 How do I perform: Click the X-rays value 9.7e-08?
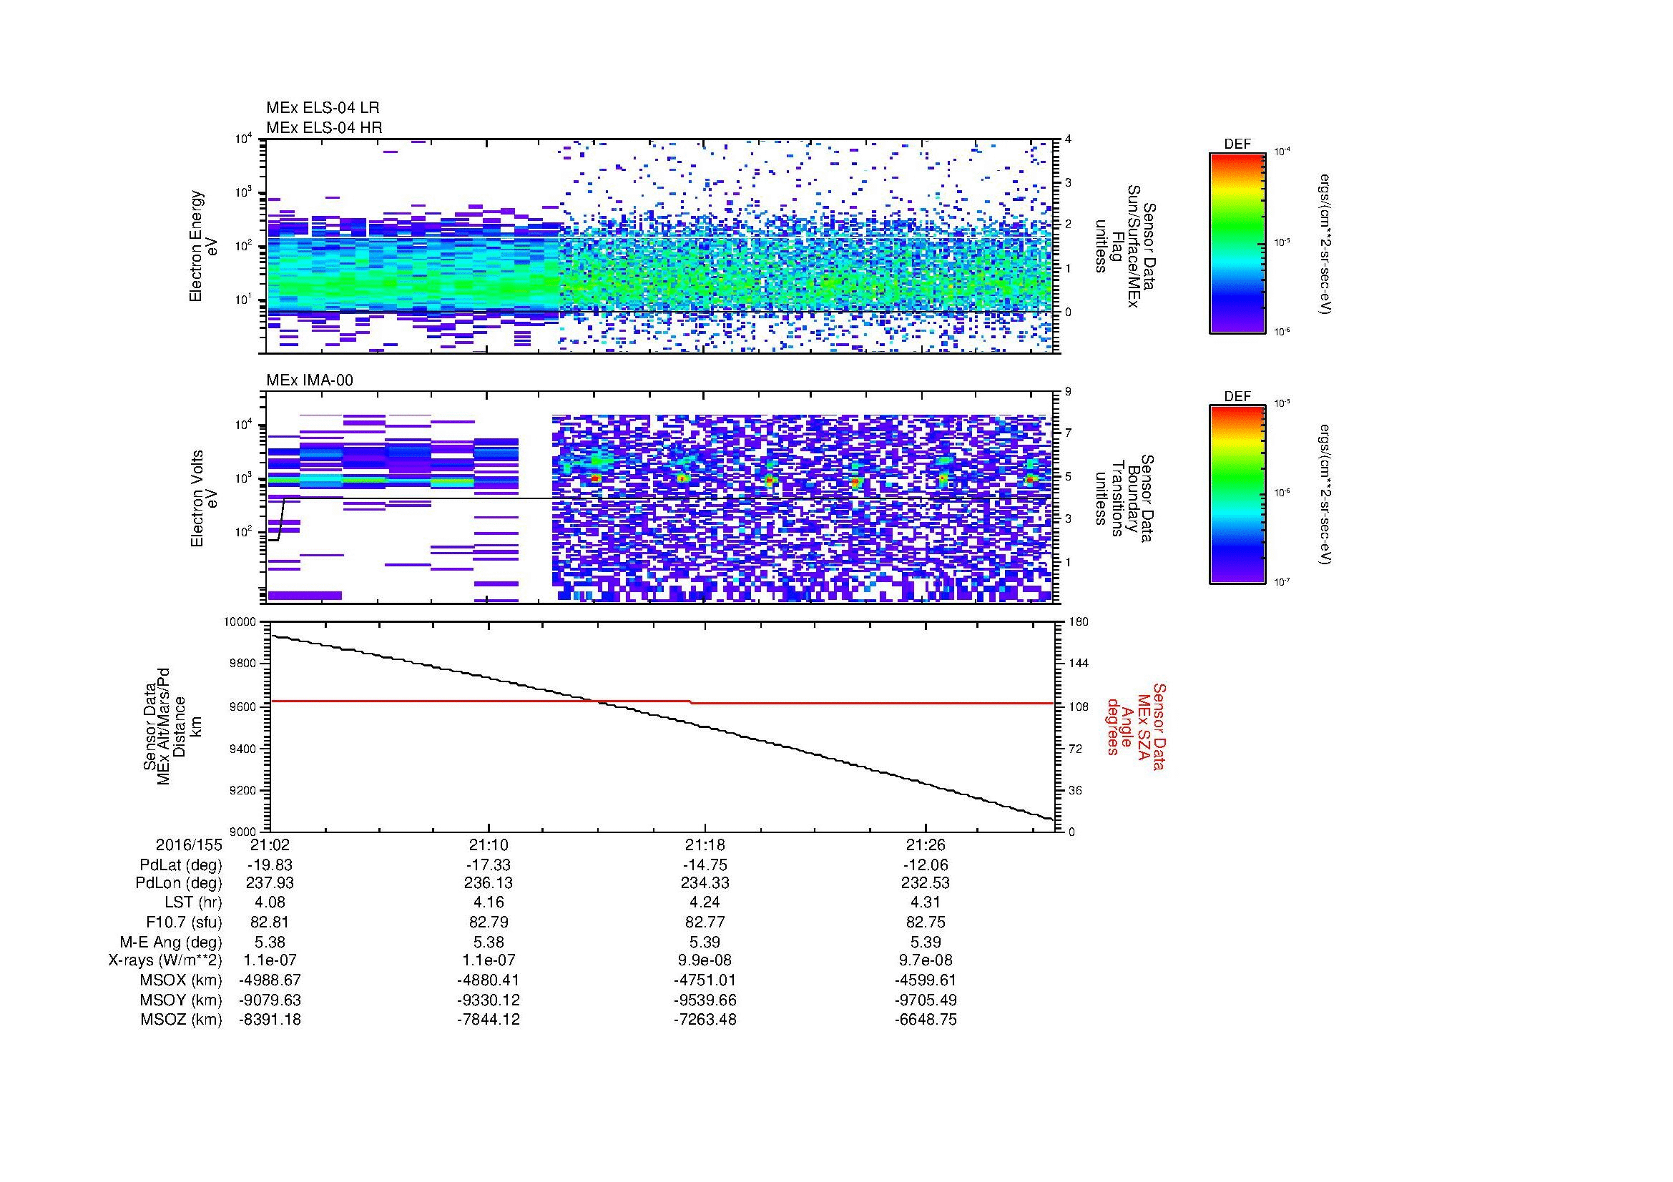point(926,960)
